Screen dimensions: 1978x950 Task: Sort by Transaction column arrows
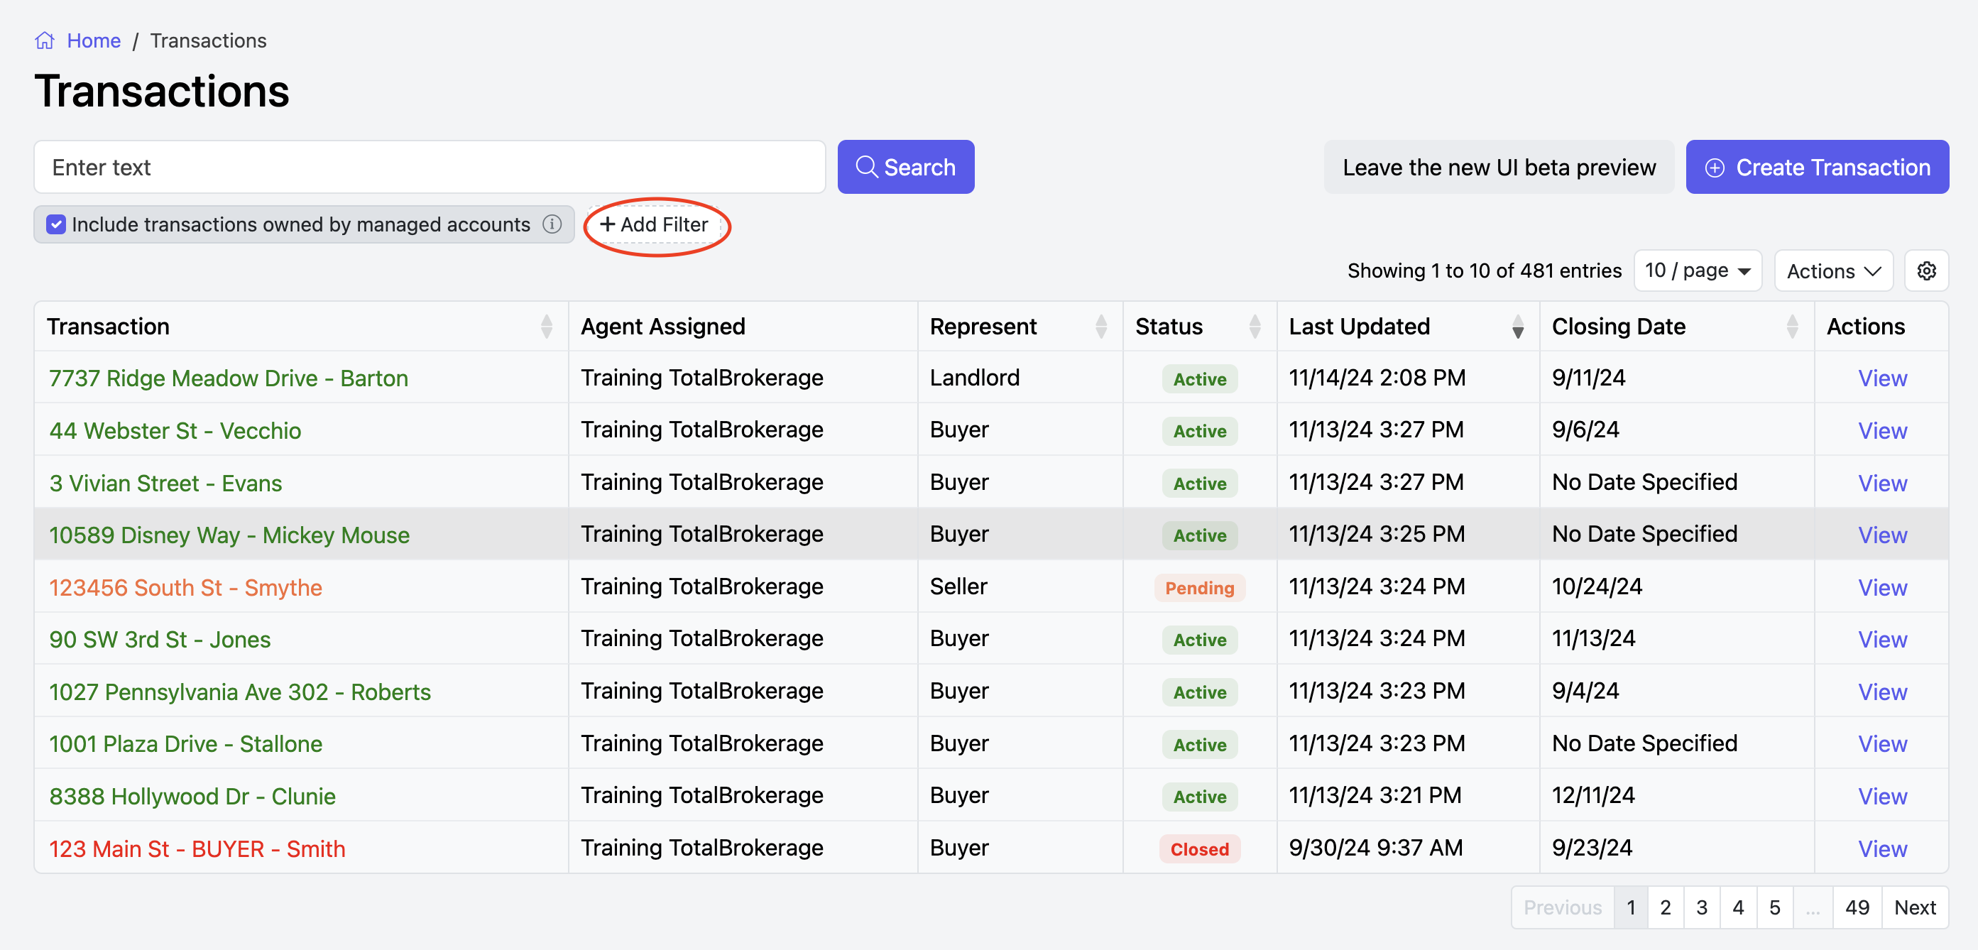546,327
